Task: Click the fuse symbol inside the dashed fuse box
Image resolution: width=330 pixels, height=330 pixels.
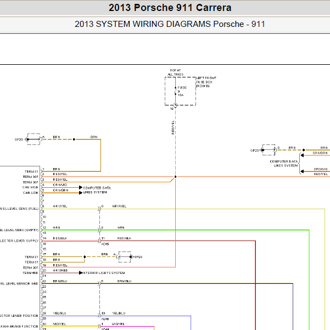Action: 175,91
